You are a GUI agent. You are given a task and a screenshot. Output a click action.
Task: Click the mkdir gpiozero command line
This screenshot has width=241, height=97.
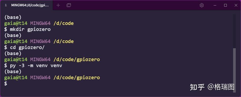coord(27,29)
